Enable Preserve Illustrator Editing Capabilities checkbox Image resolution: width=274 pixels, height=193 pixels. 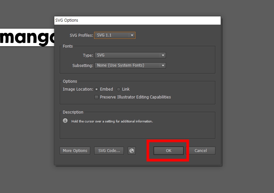pyautogui.click(x=96, y=97)
